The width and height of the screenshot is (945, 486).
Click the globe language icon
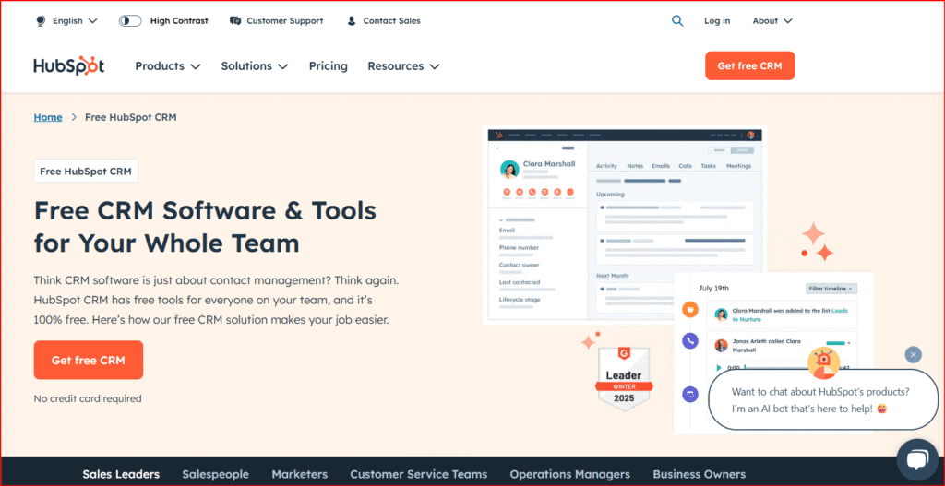tap(41, 20)
